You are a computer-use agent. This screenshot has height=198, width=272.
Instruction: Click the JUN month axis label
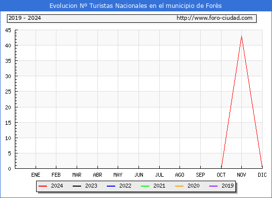[139, 175]
